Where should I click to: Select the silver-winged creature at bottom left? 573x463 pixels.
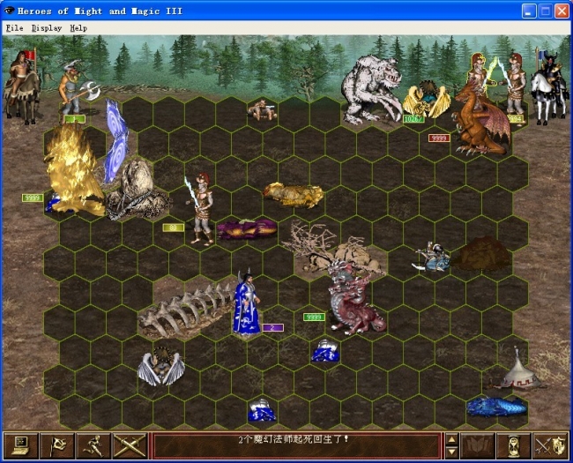[161, 366]
